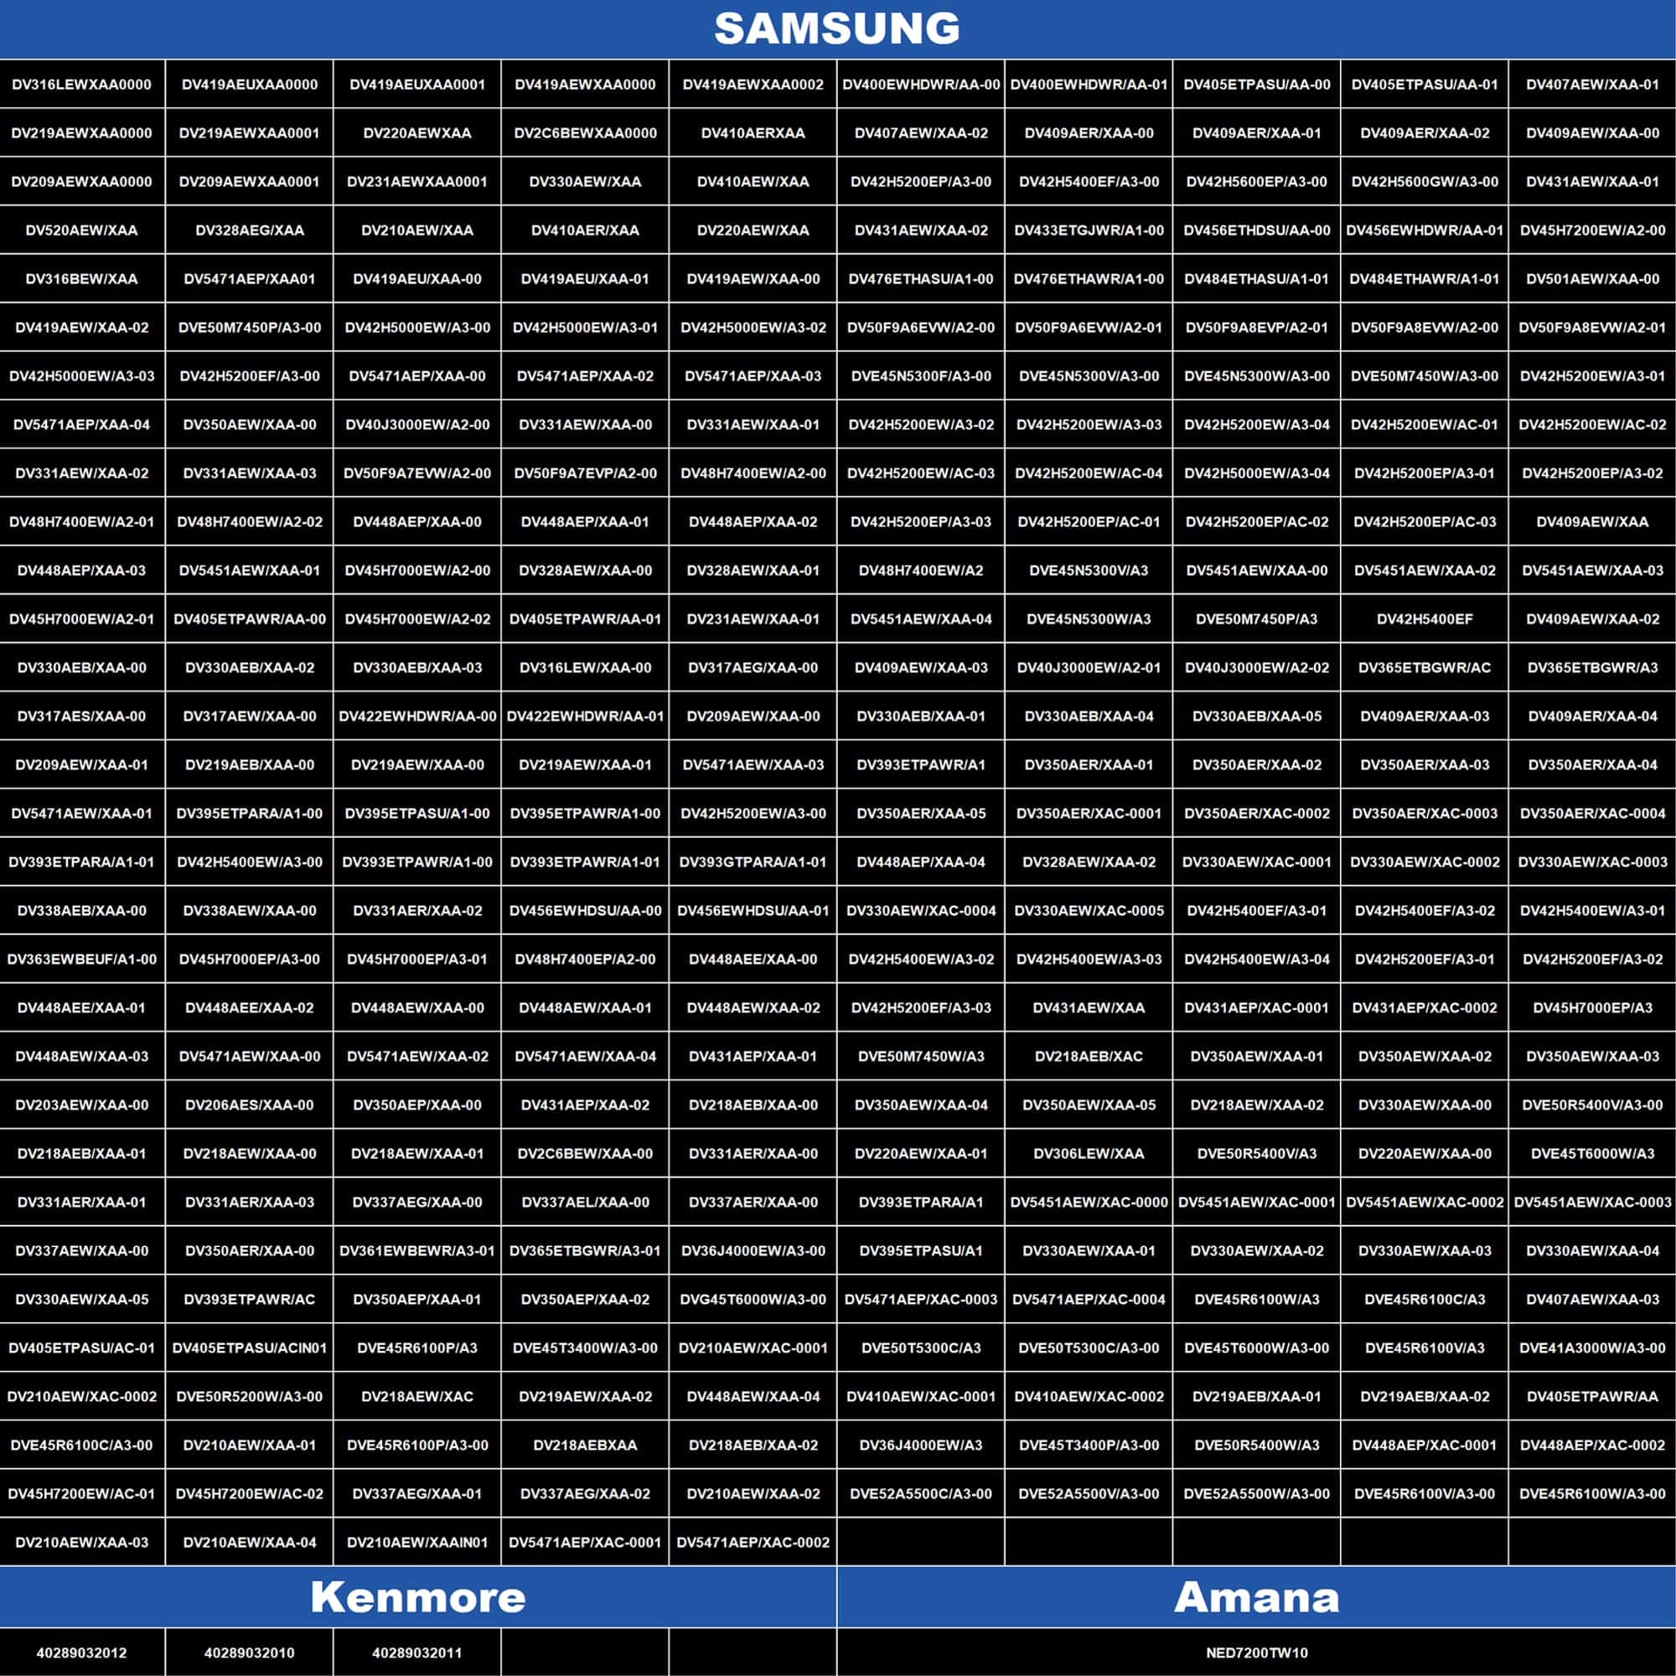Select the DVG45T6000W/A3-00 cell
1676x1676 pixels.
pyautogui.click(x=753, y=1299)
